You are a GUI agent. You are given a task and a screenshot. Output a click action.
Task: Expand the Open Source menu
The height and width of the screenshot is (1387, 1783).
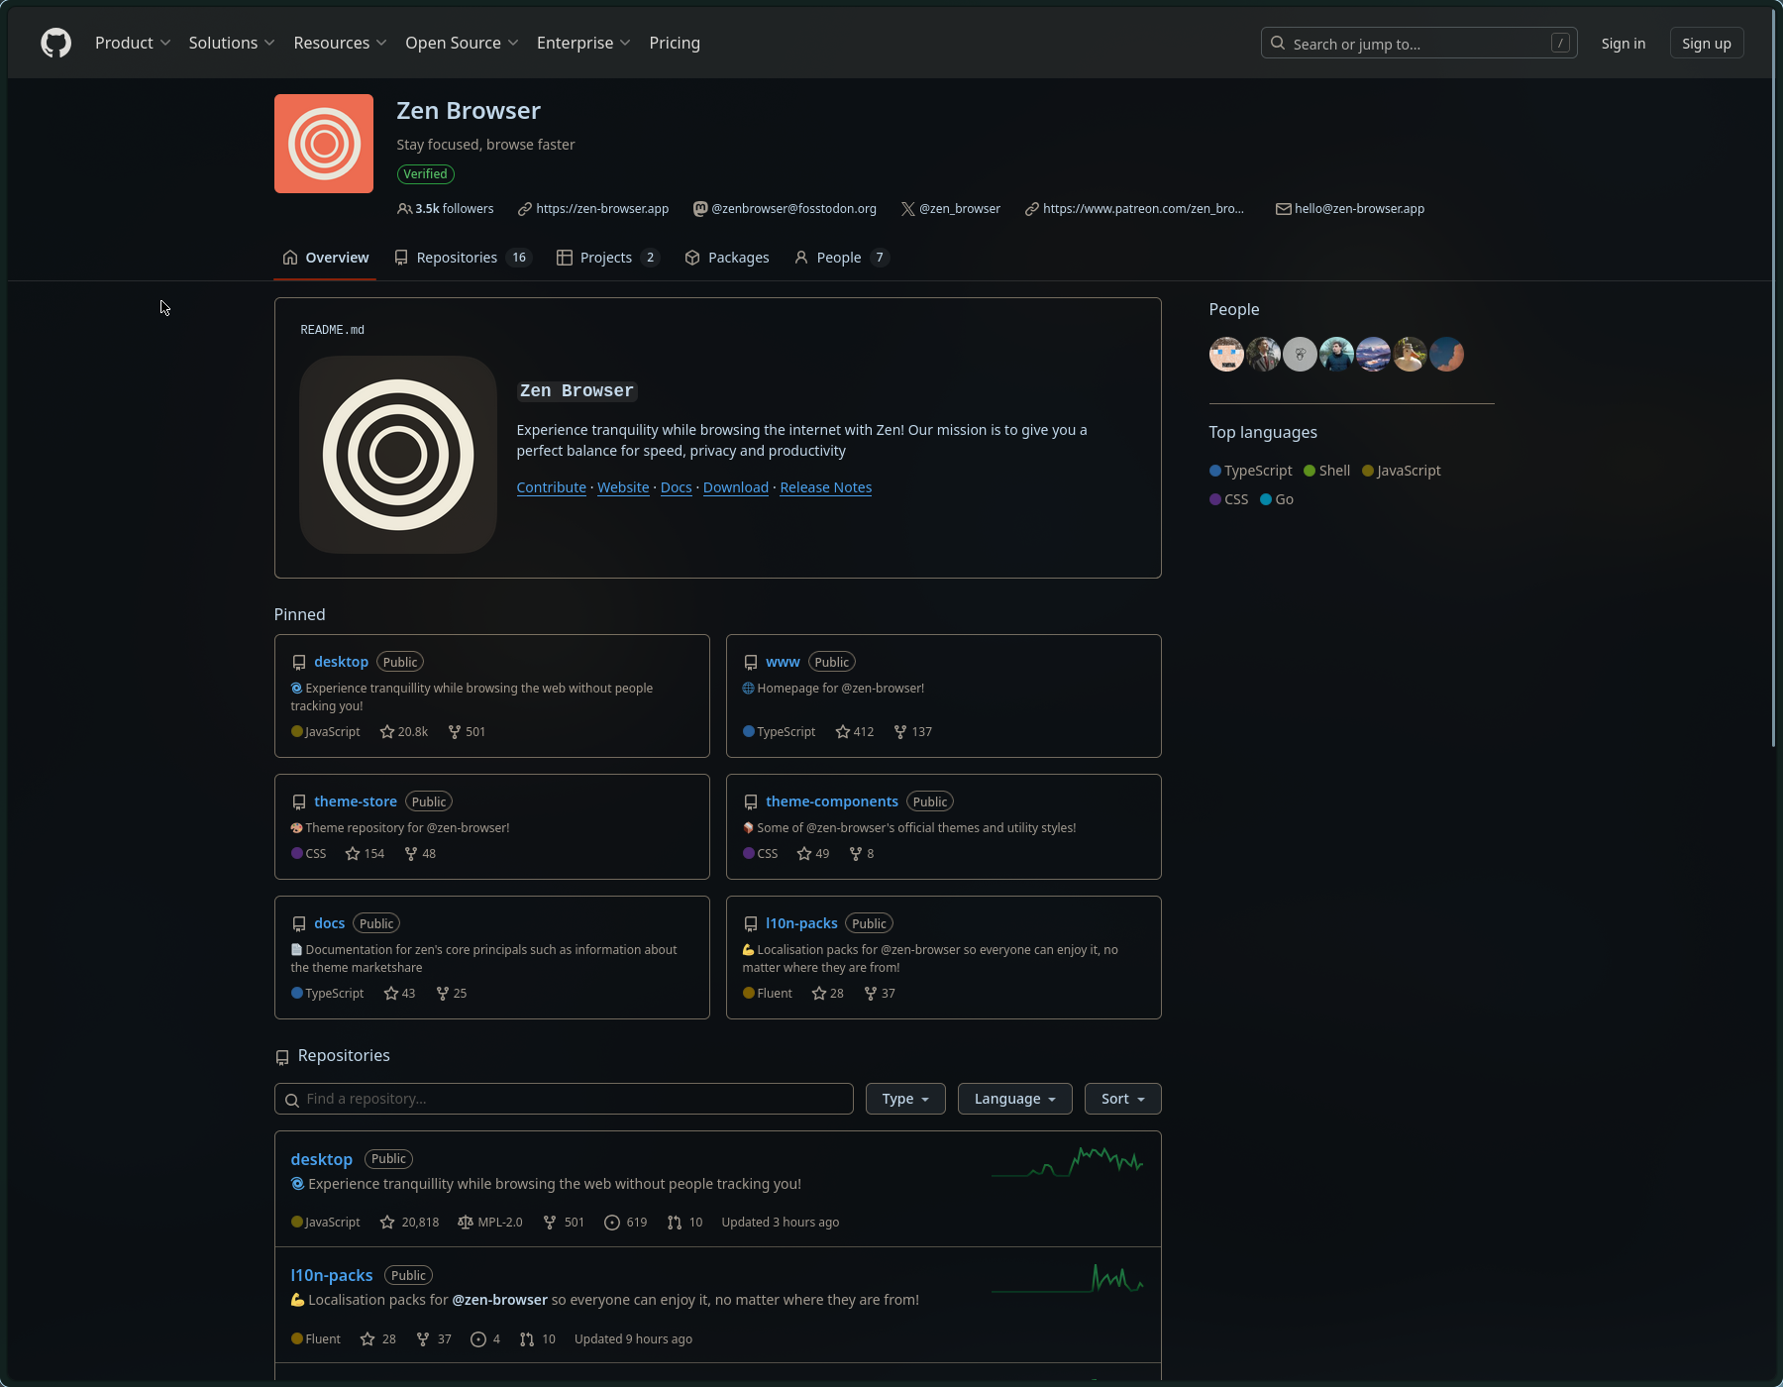click(462, 43)
